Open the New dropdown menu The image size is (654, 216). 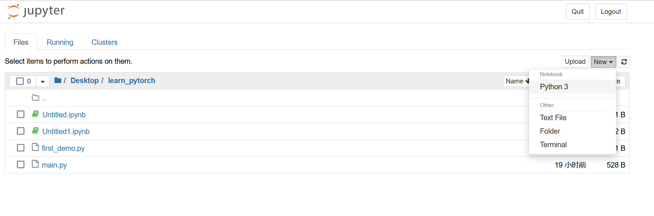[603, 62]
